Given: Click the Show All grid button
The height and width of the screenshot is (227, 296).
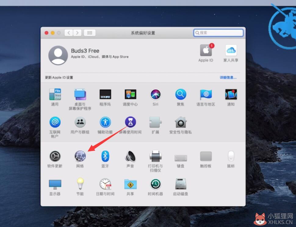Looking at the screenshot, I should point(90,33).
